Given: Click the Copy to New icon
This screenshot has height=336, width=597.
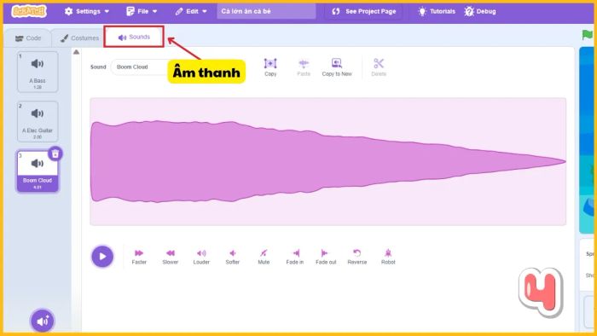Looking at the screenshot, I should (337, 67).
